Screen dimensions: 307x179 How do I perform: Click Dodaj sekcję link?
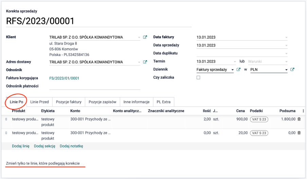(44, 146)
